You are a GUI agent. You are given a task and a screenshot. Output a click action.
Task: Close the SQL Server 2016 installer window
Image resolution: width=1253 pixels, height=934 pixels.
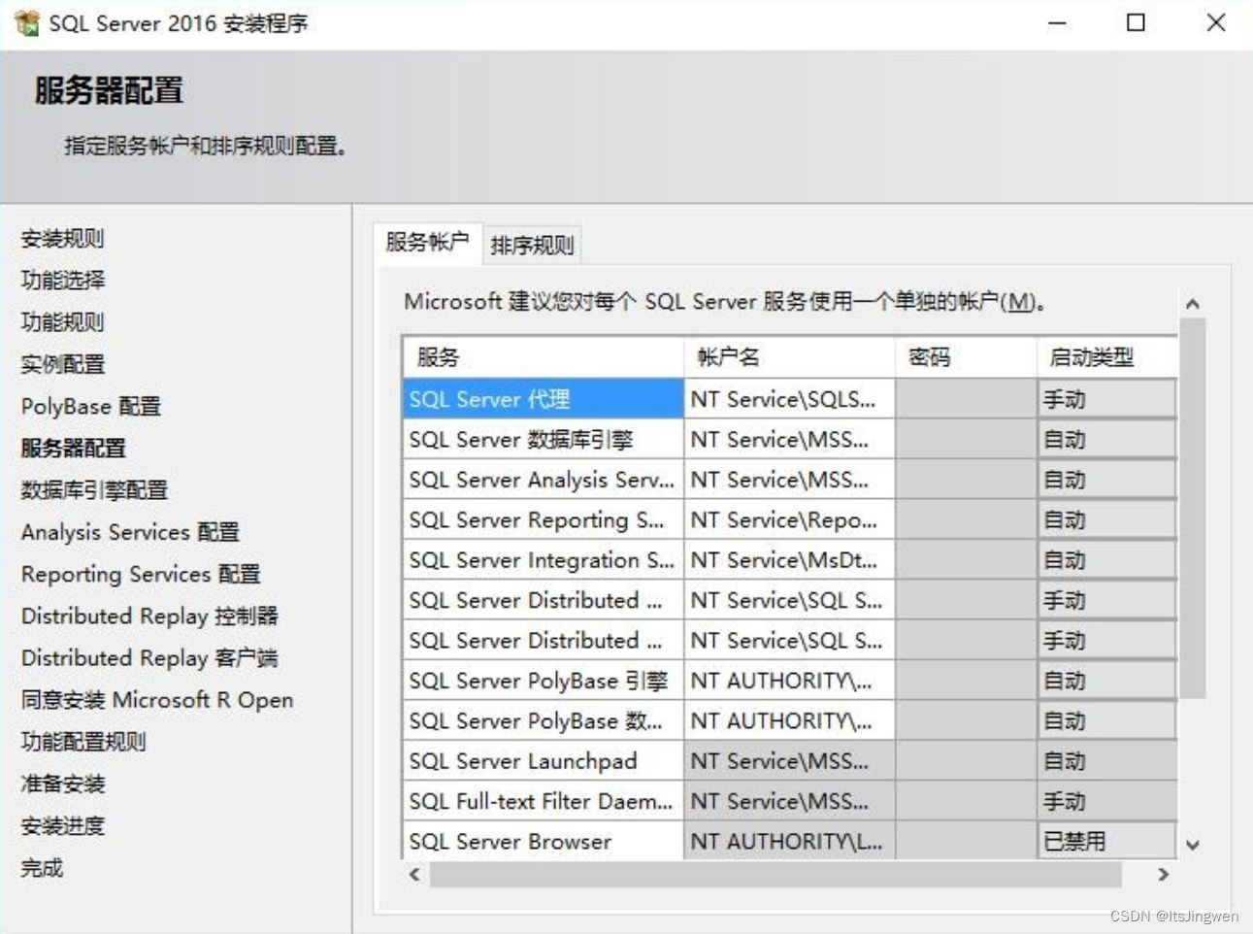click(1215, 22)
